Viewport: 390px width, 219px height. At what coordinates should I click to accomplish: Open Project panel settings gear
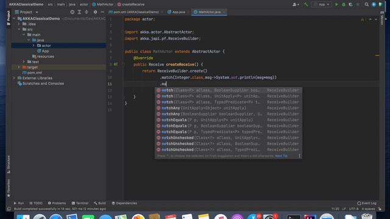pos(95,12)
